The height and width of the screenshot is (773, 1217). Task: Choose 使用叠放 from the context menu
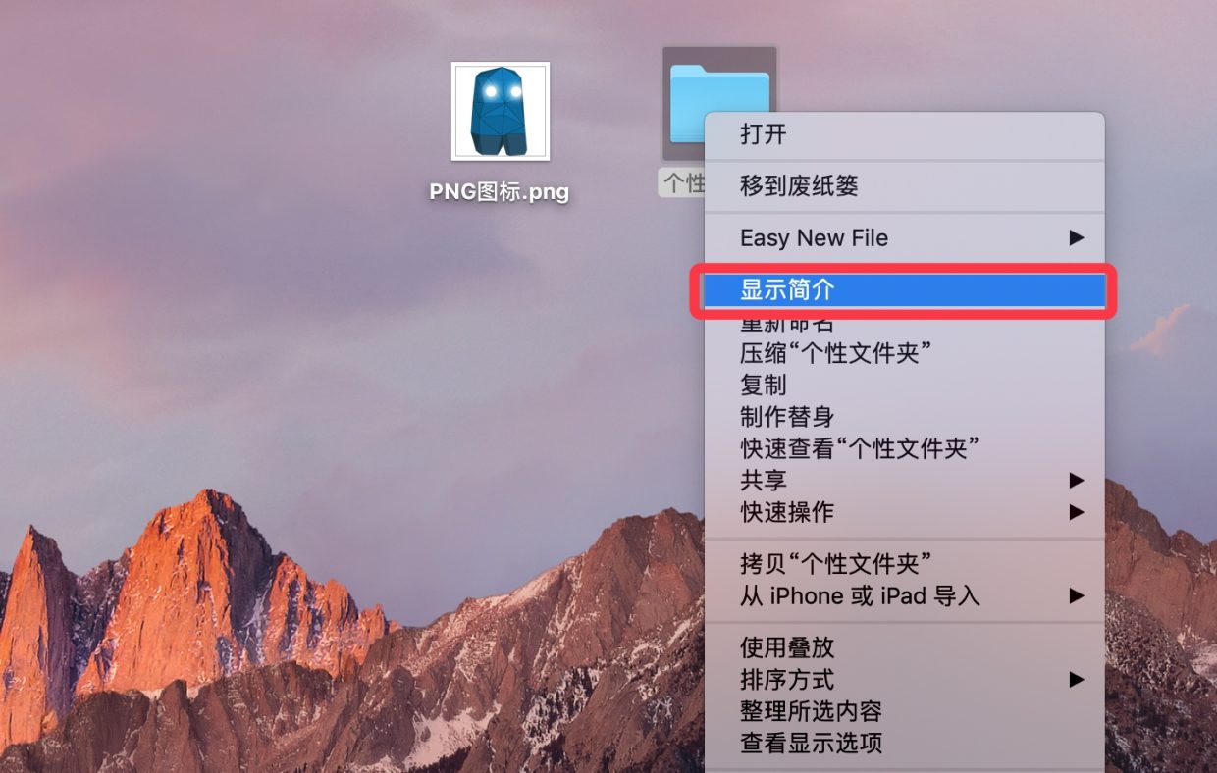[x=904, y=647]
